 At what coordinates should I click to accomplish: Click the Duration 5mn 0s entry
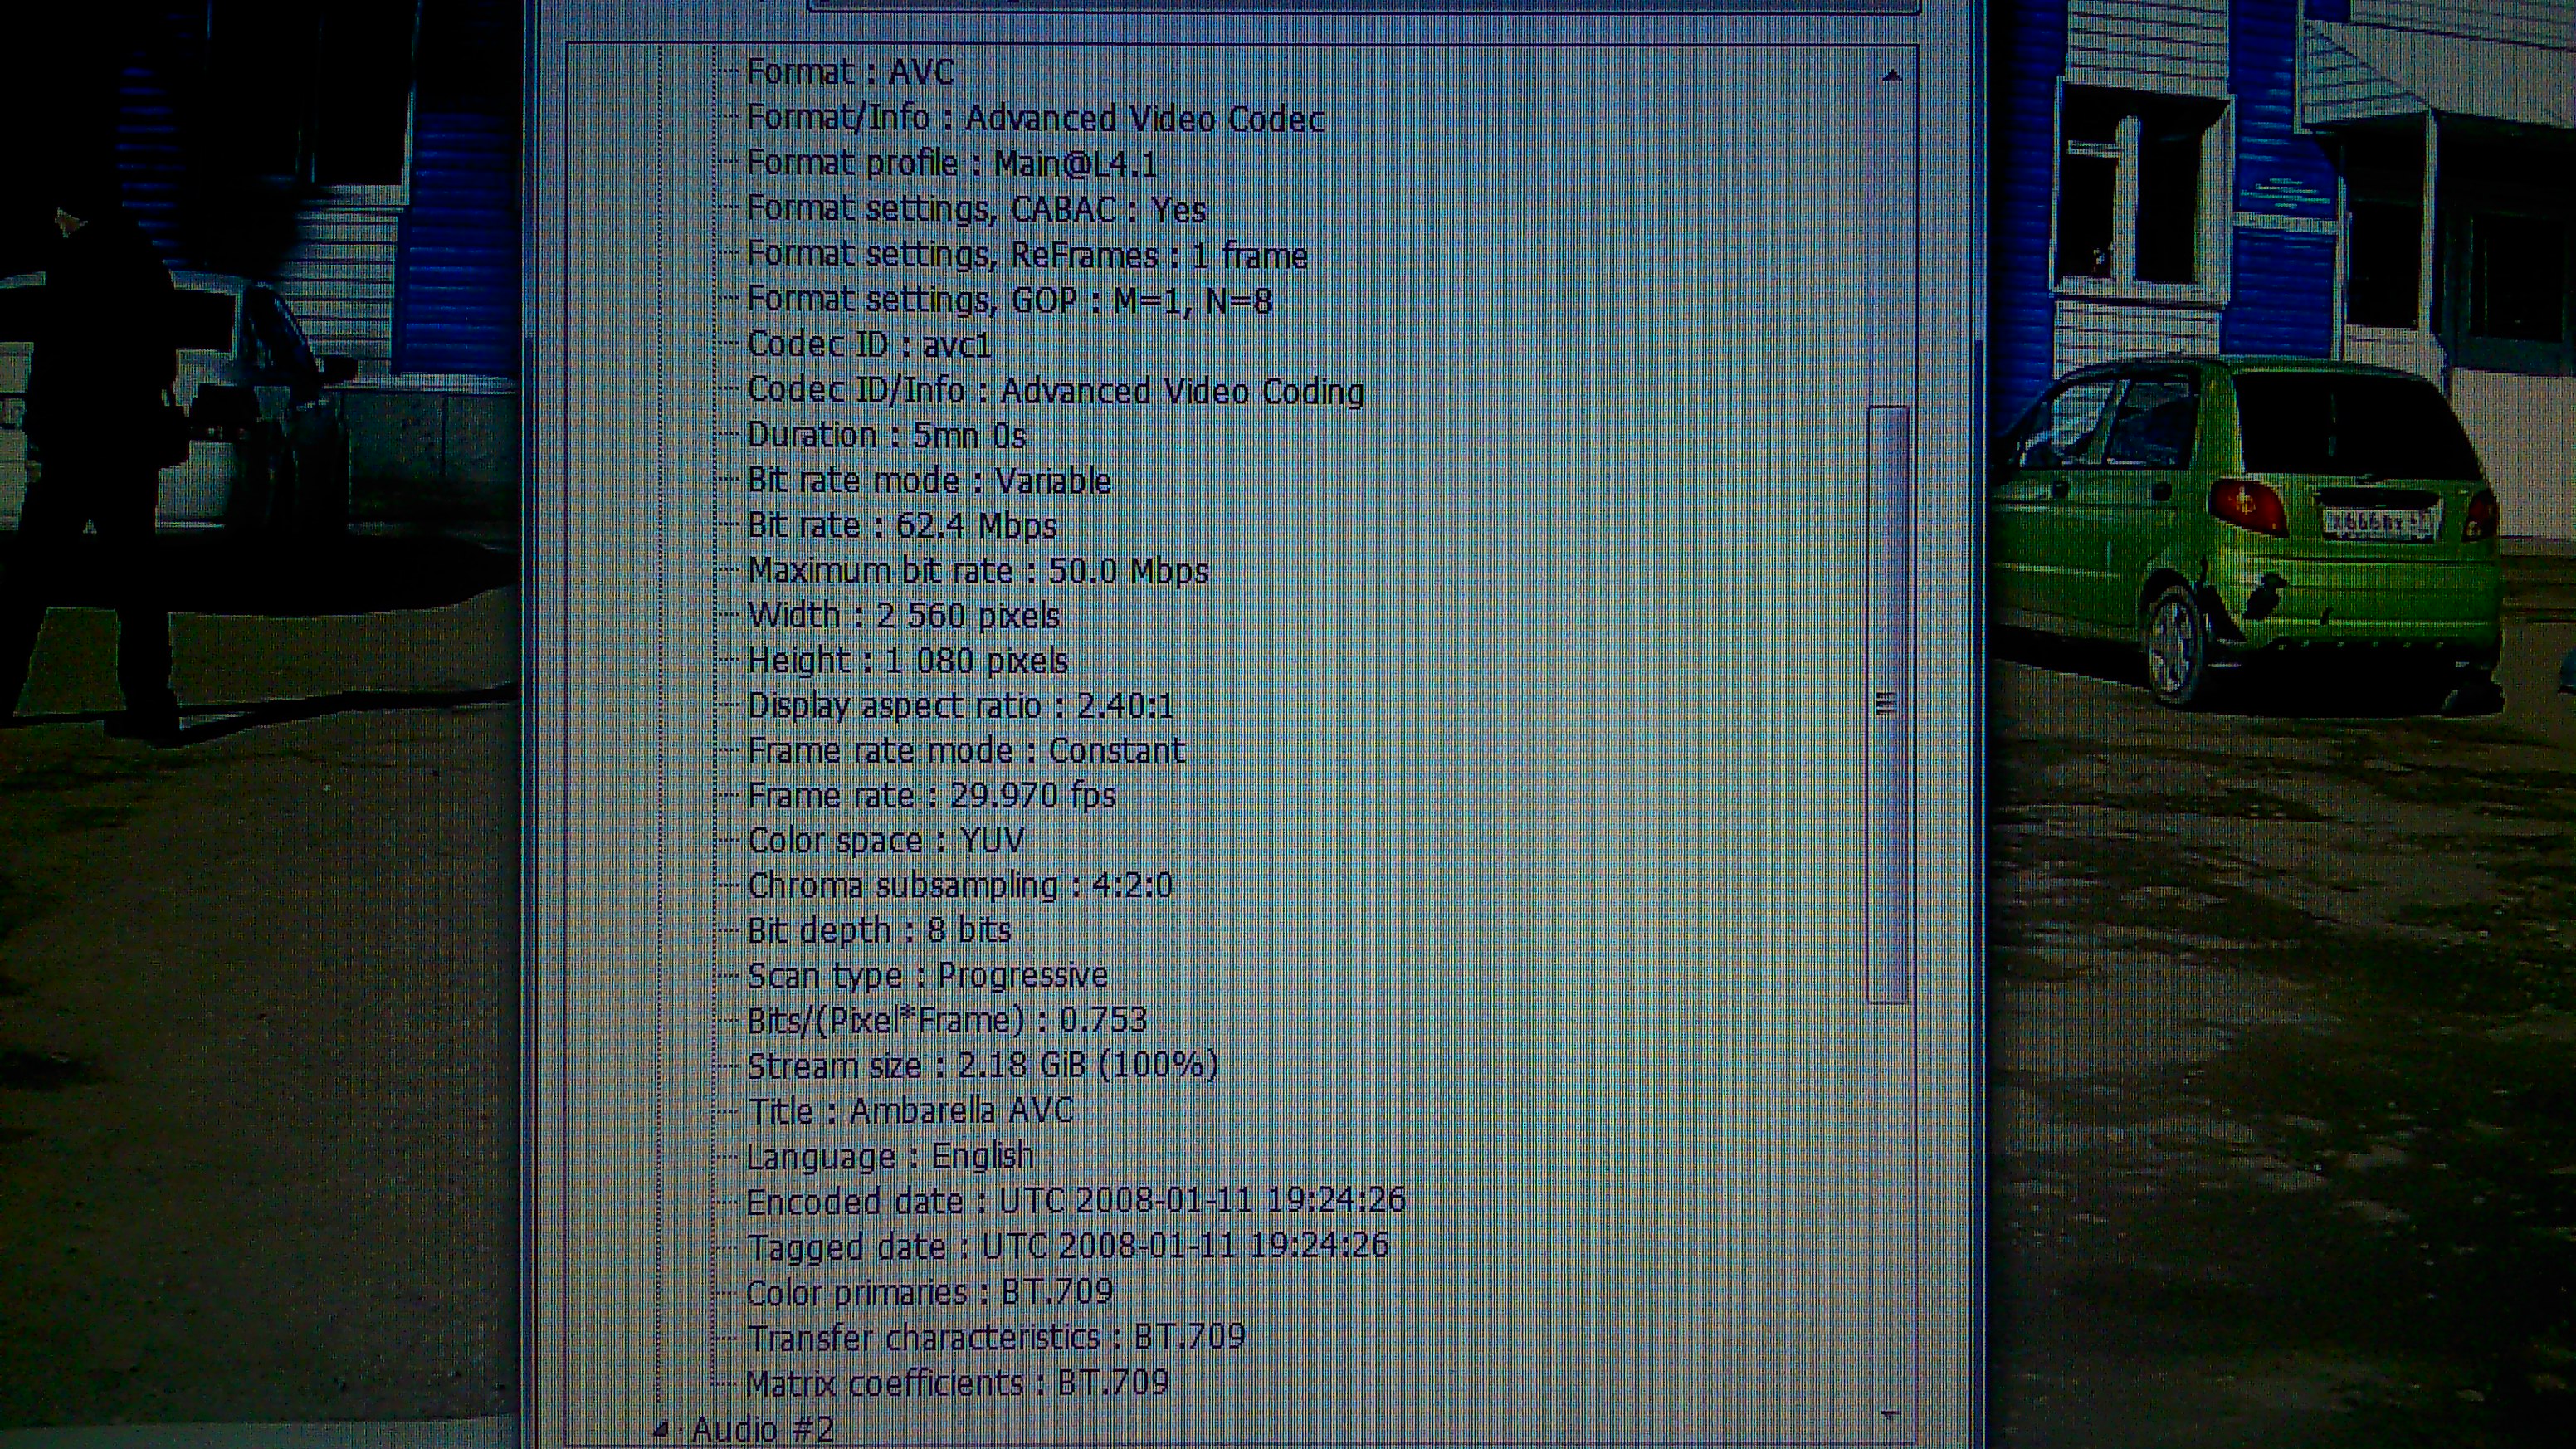click(886, 436)
